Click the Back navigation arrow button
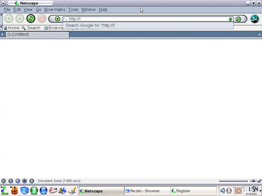 [9, 18]
